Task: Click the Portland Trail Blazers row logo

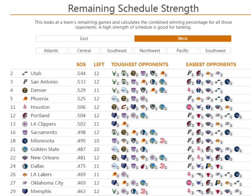Action: click(x=25, y=116)
